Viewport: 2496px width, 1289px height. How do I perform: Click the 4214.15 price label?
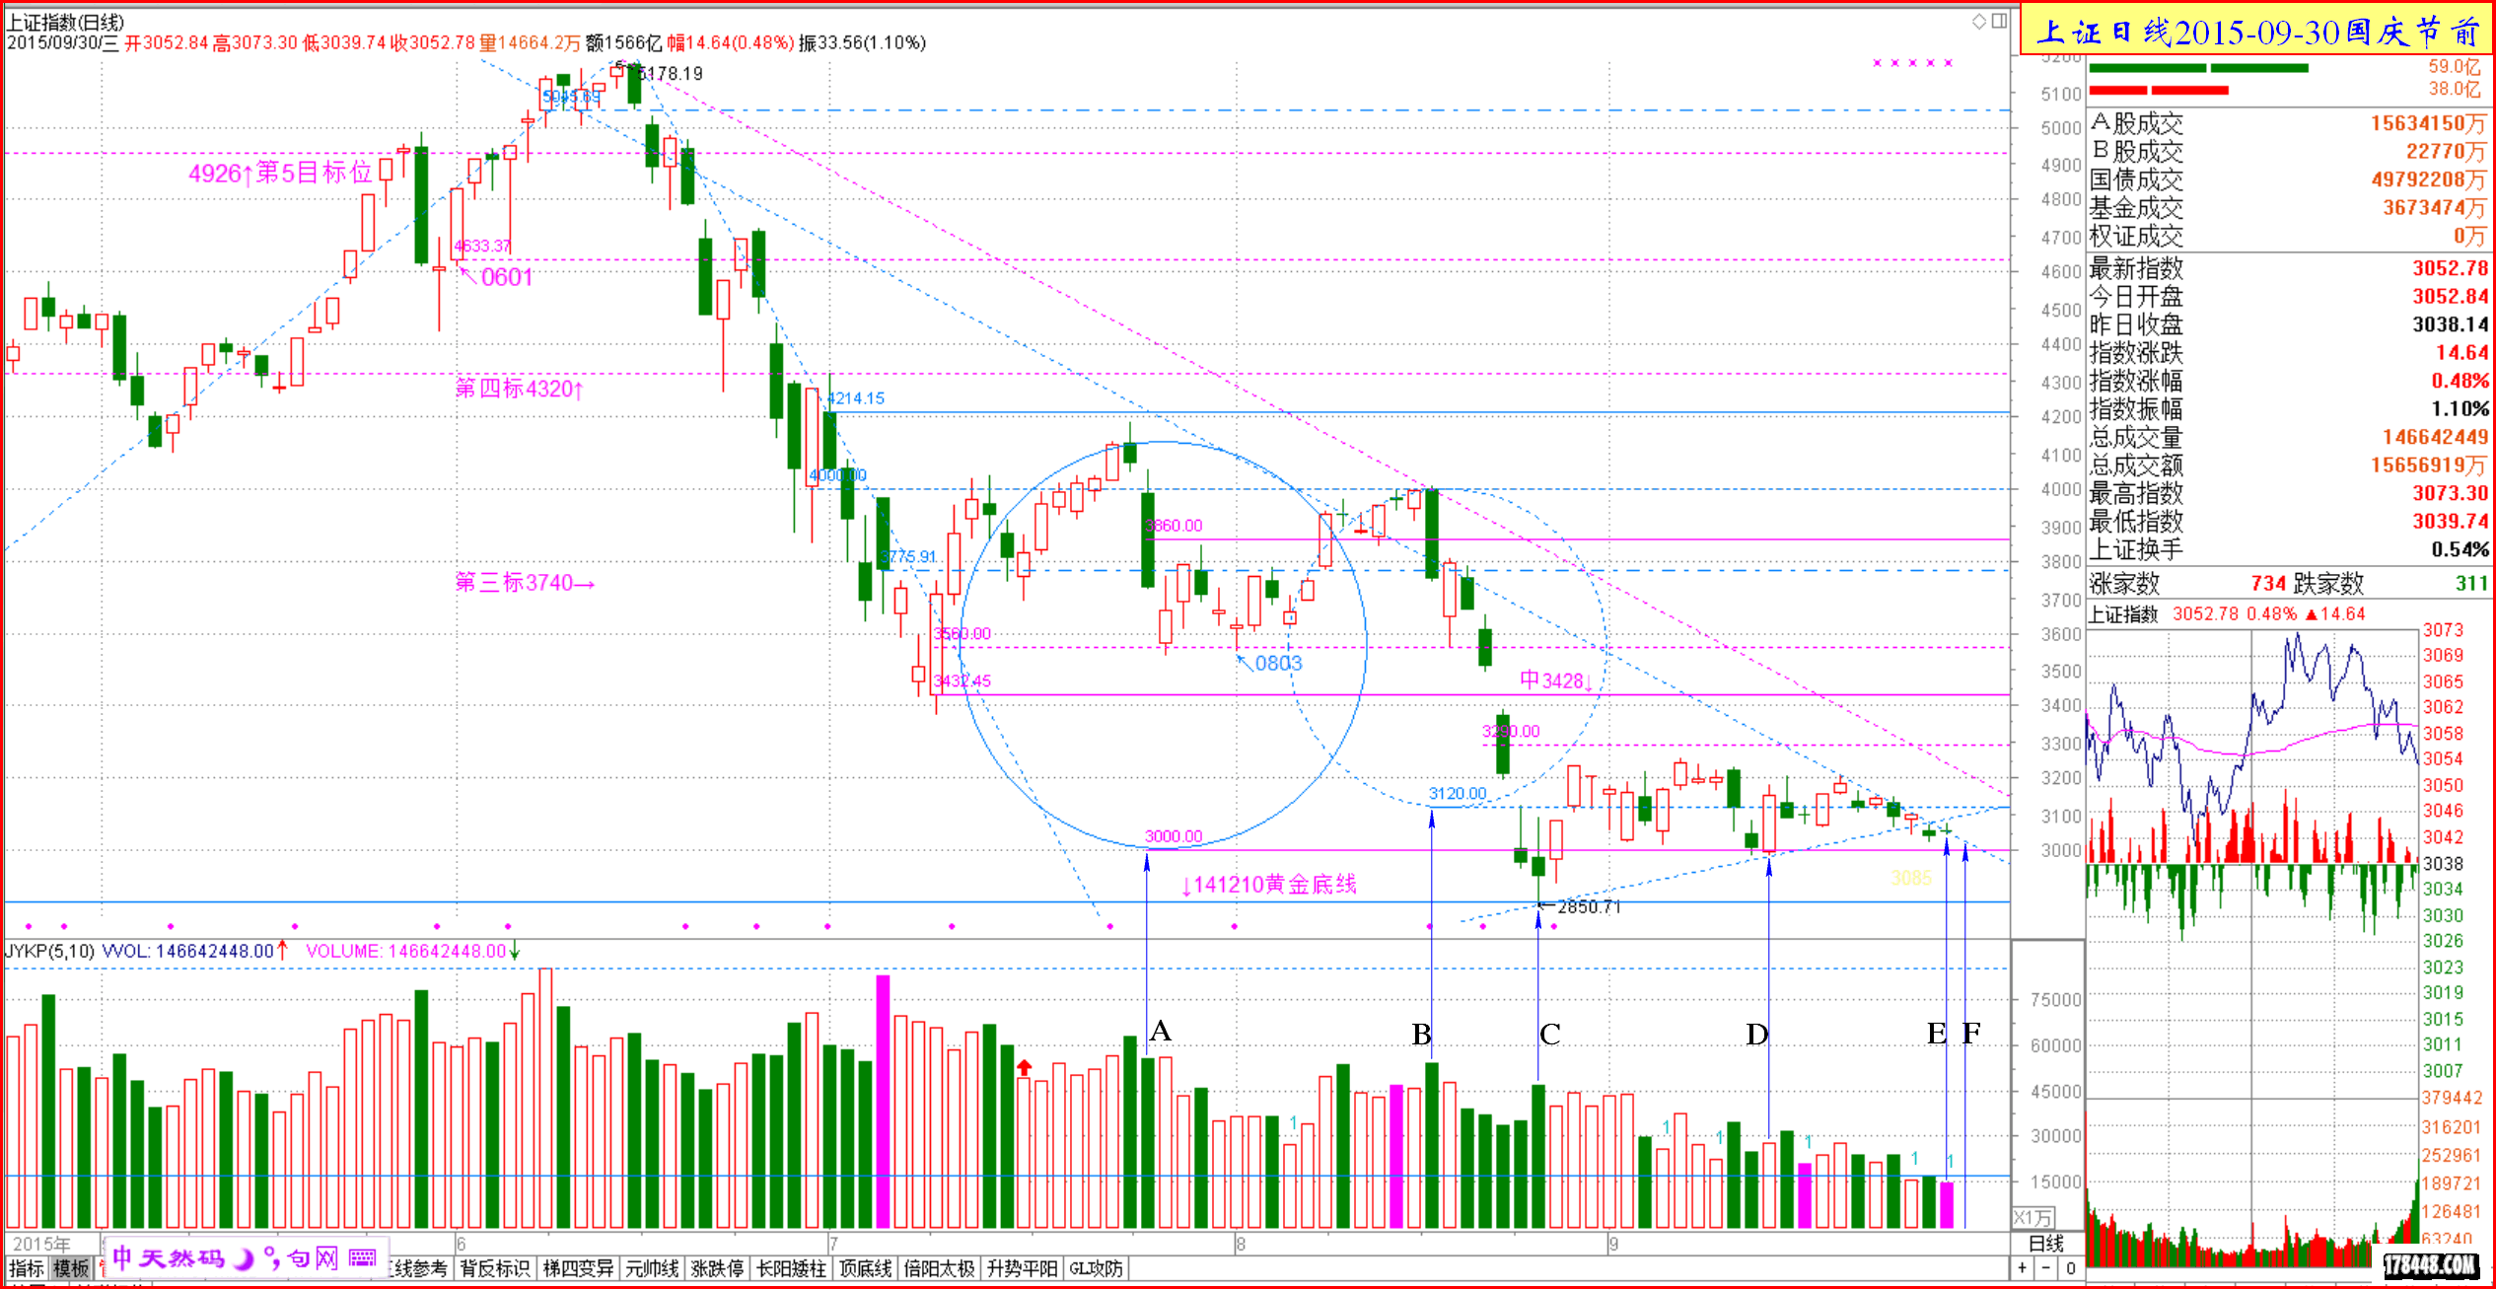[x=856, y=398]
